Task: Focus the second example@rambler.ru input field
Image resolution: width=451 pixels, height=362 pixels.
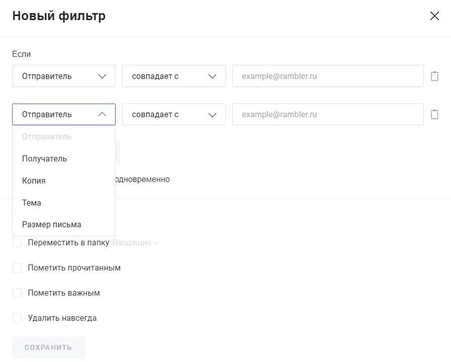Action: pos(327,115)
